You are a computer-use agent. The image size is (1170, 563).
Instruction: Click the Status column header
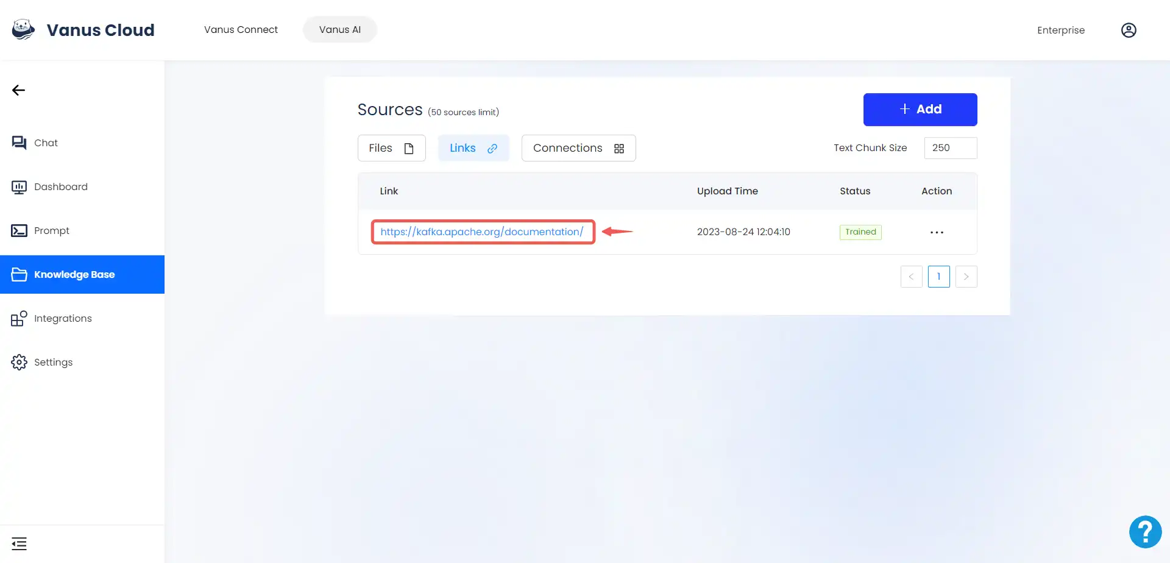(855, 191)
